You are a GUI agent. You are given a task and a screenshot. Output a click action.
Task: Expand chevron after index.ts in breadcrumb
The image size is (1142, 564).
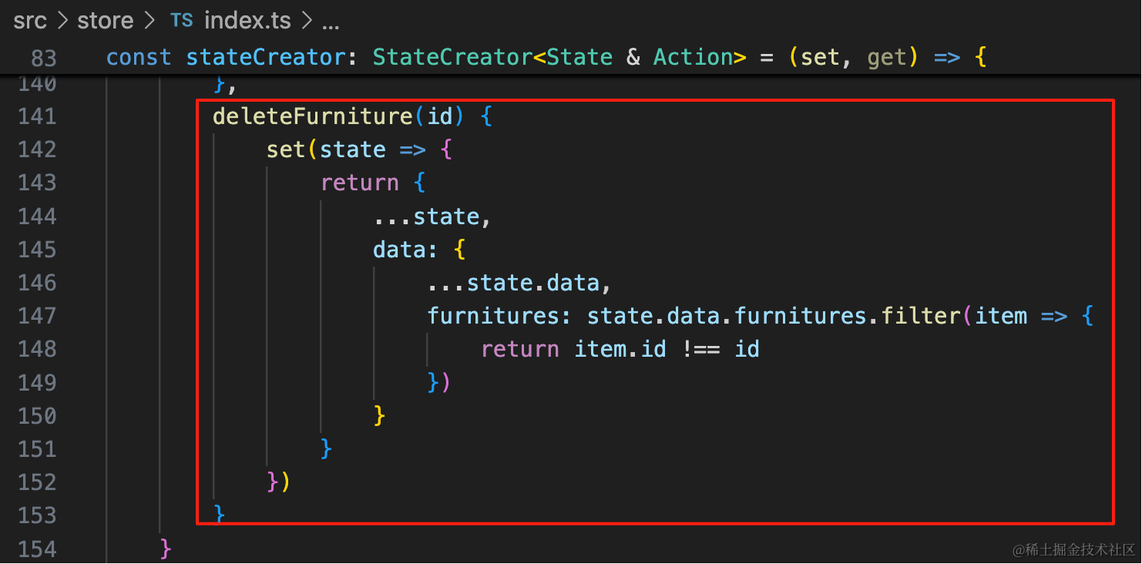point(306,21)
